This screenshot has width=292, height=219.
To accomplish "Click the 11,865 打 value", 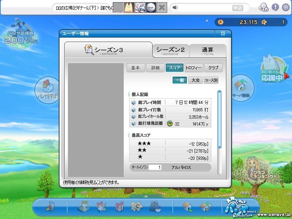I will tap(200, 110).
